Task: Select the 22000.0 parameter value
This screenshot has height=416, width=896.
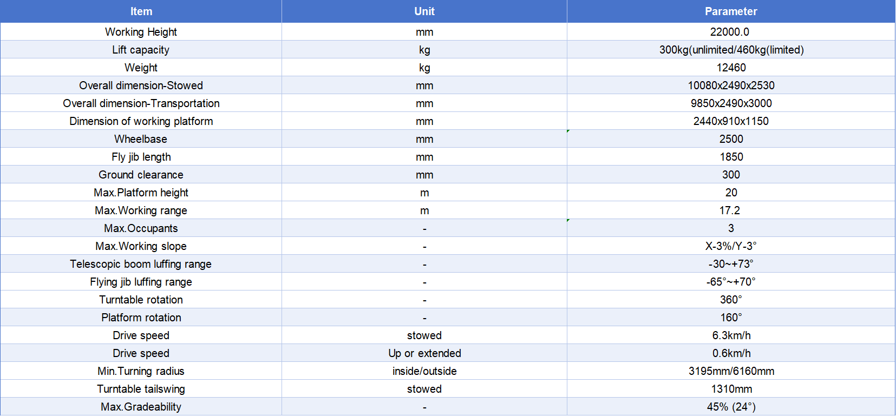Action: pyautogui.click(x=731, y=32)
